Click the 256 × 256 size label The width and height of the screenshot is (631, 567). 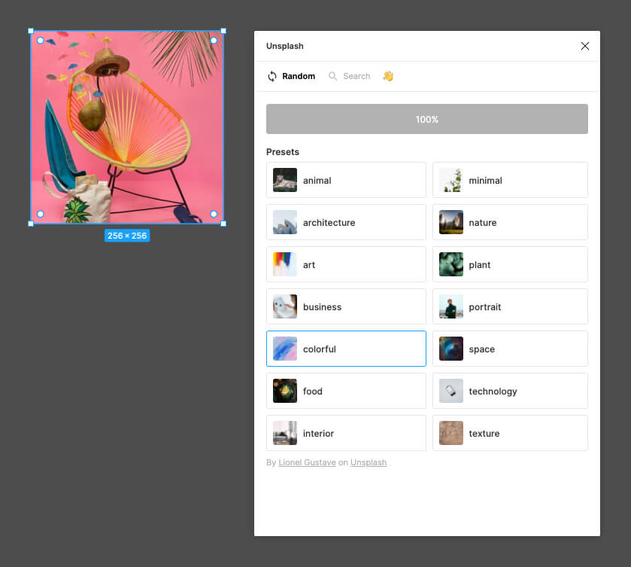click(x=127, y=236)
